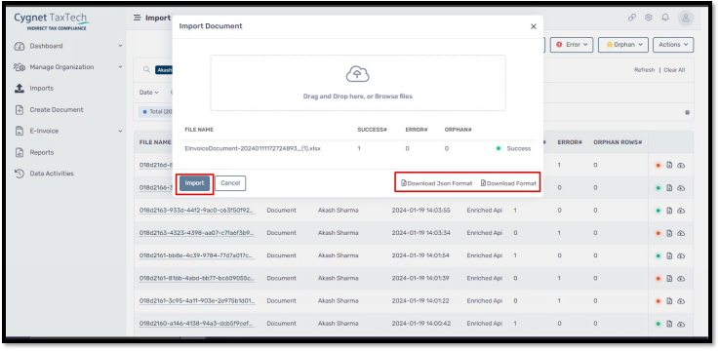Click the Cygnet TaxTech logo
The height and width of the screenshot is (351, 719).
point(52,21)
